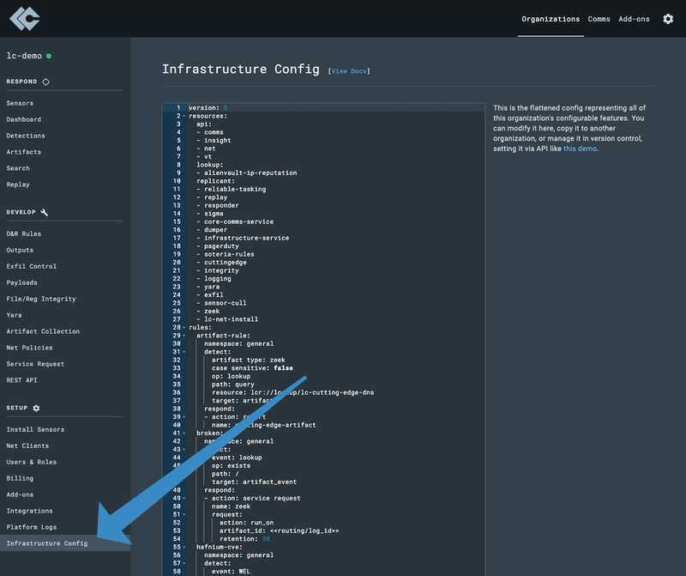
Task: Open the View Docs link
Action: coord(349,70)
